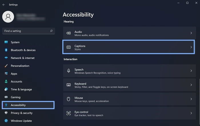Select Personalization in sidebar

click(x=28, y=66)
